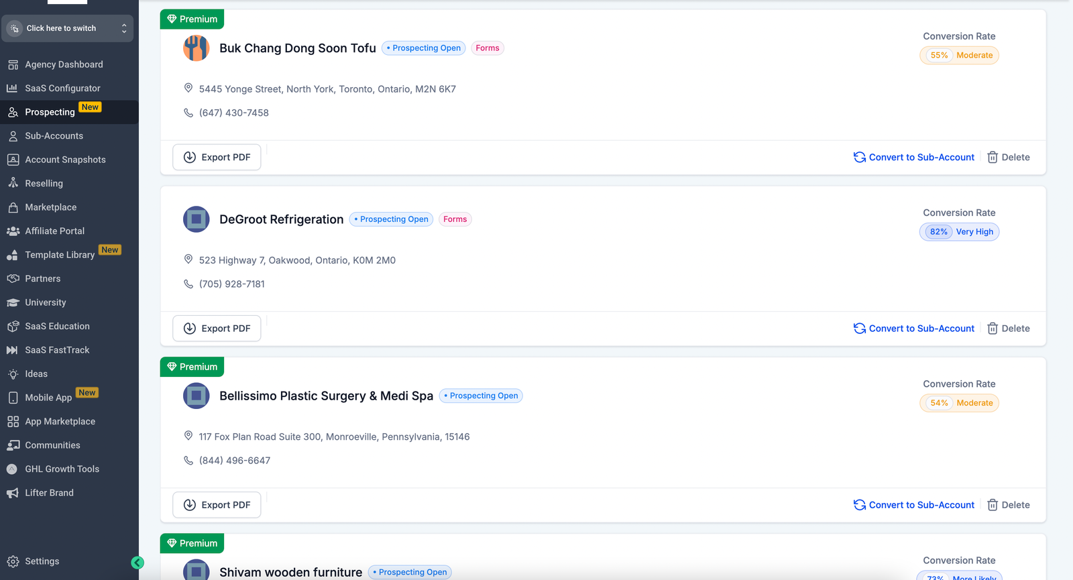The width and height of the screenshot is (1073, 580).
Task: Open the account switcher dropdown
Action: [67, 28]
